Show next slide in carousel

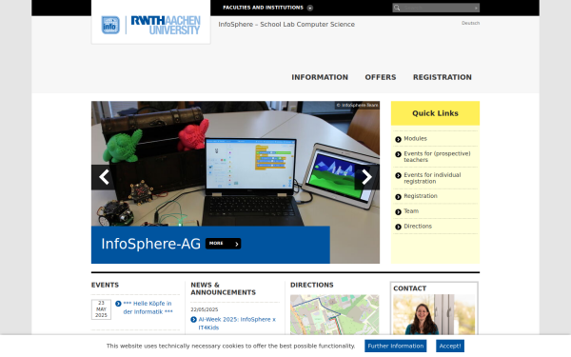366,177
